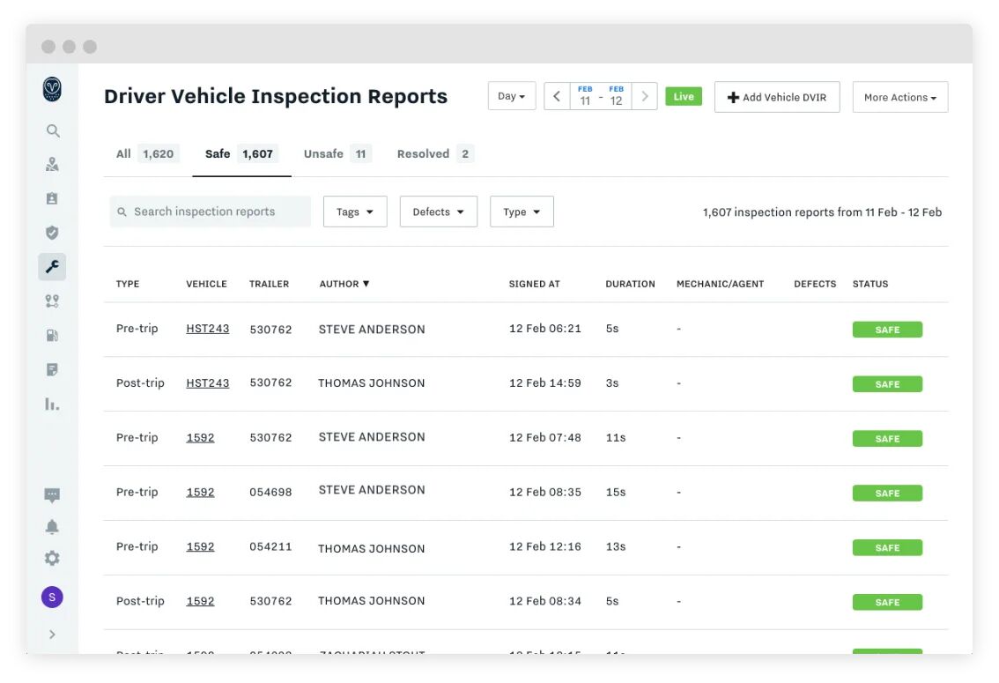
Task: Open the route dispatch icon in sidebar
Action: coord(52,301)
